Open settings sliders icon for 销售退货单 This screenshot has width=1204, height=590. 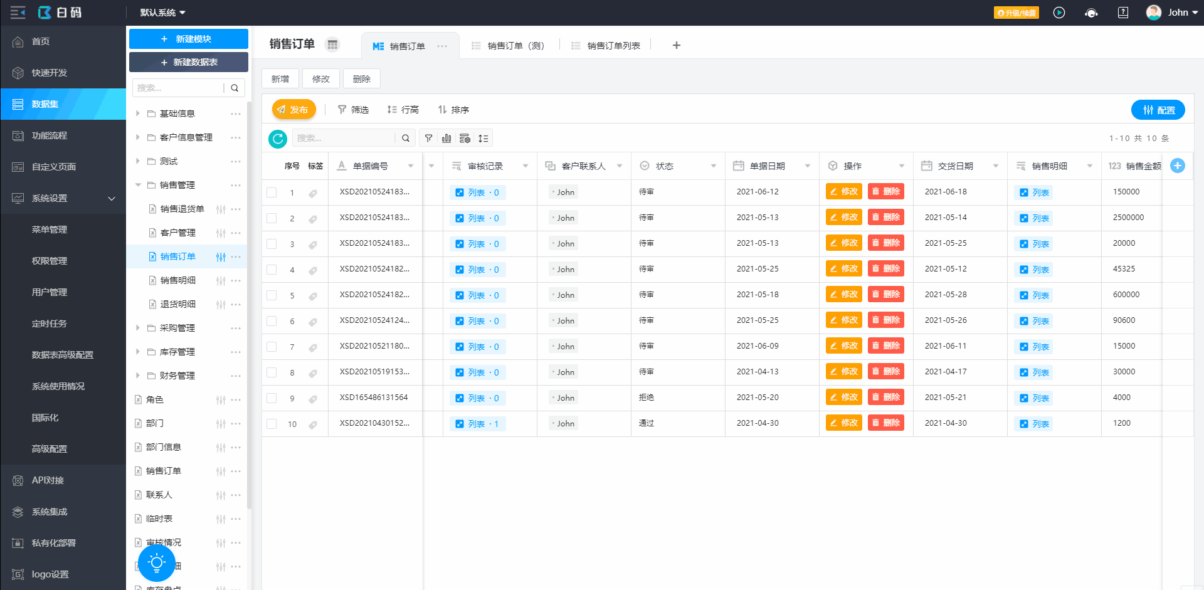click(221, 209)
